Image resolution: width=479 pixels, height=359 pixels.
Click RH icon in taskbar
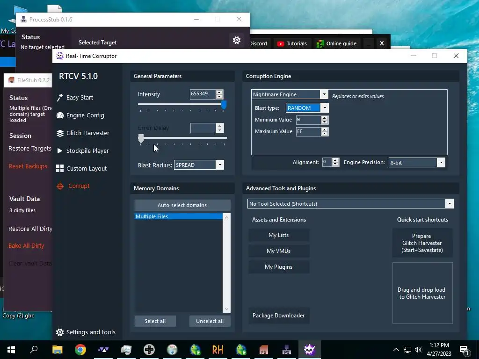pyautogui.click(x=218, y=350)
